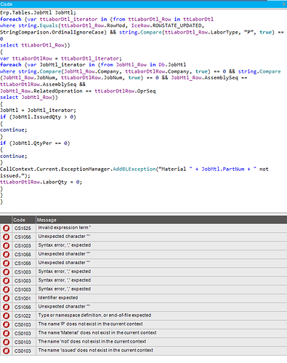The image size is (287, 363).
Task: Click error icon for name 'not' error
Action: click(x=6, y=342)
